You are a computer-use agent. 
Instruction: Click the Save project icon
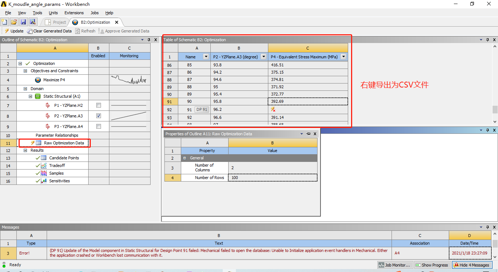point(23,22)
